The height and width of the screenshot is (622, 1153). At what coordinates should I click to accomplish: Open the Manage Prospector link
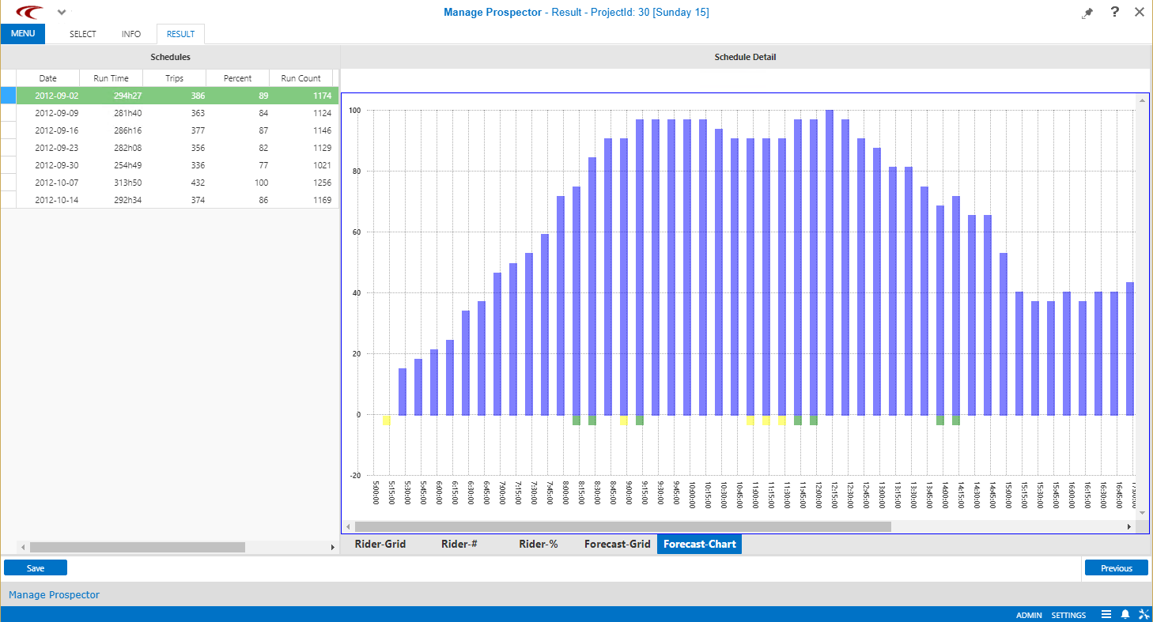(54, 594)
